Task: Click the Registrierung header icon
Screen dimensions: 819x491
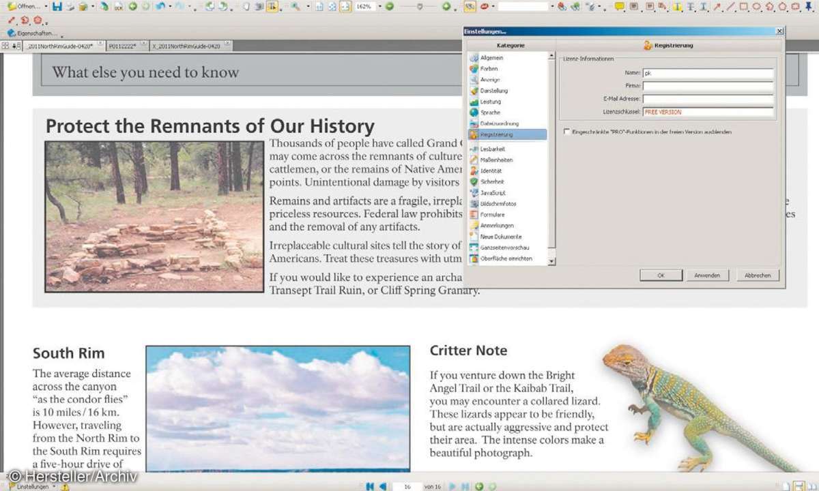Action: tap(648, 45)
